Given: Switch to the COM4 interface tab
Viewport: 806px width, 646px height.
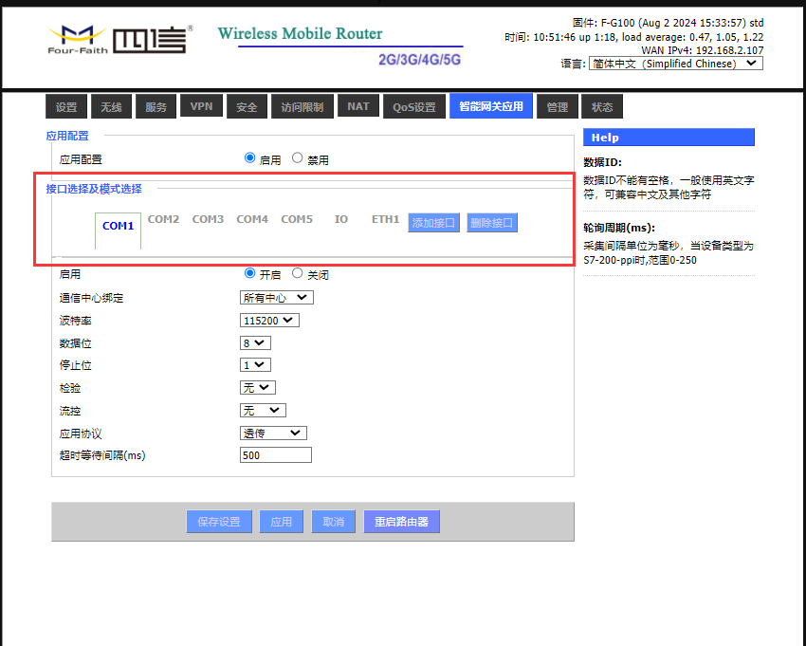Looking at the screenshot, I should (x=252, y=219).
